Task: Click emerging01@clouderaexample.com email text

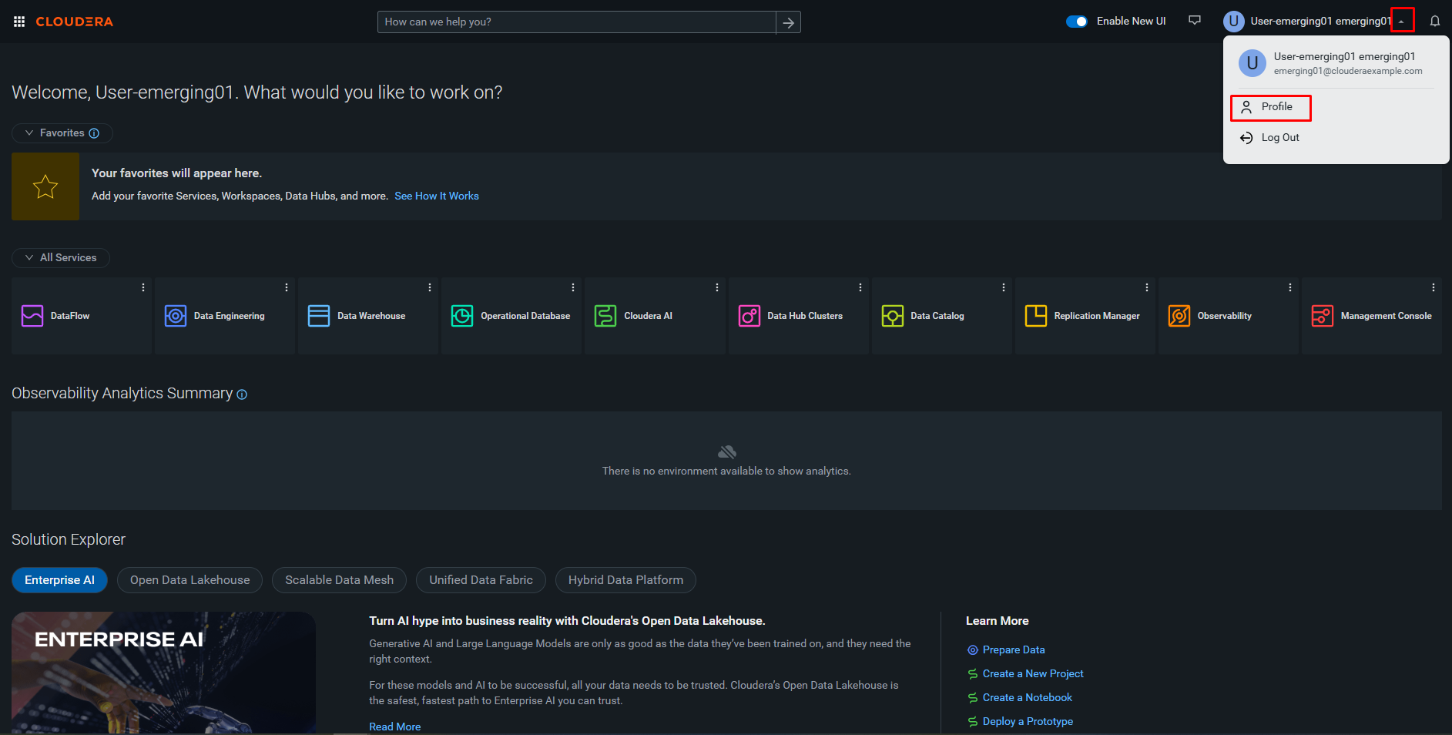Action: coord(1348,71)
